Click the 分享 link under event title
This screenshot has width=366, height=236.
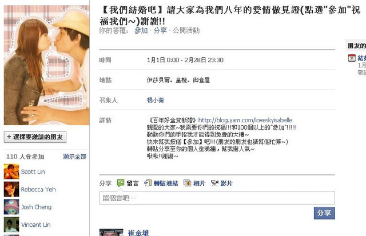coord(160,30)
